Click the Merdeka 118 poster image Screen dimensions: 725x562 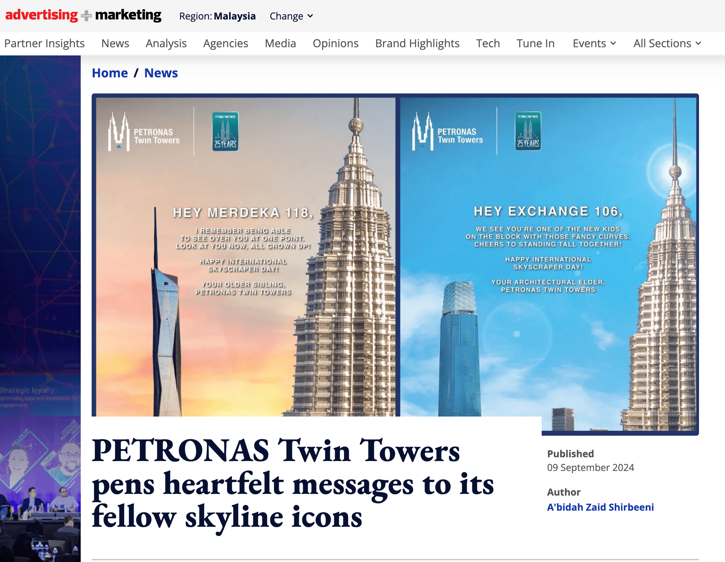click(246, 257)
